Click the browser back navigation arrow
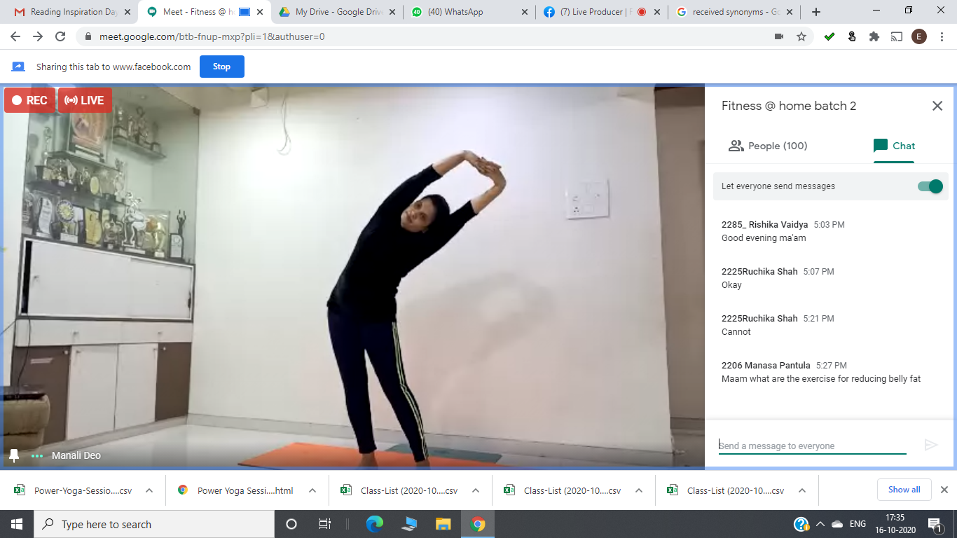The image size is (957, 538). [15, 36]
